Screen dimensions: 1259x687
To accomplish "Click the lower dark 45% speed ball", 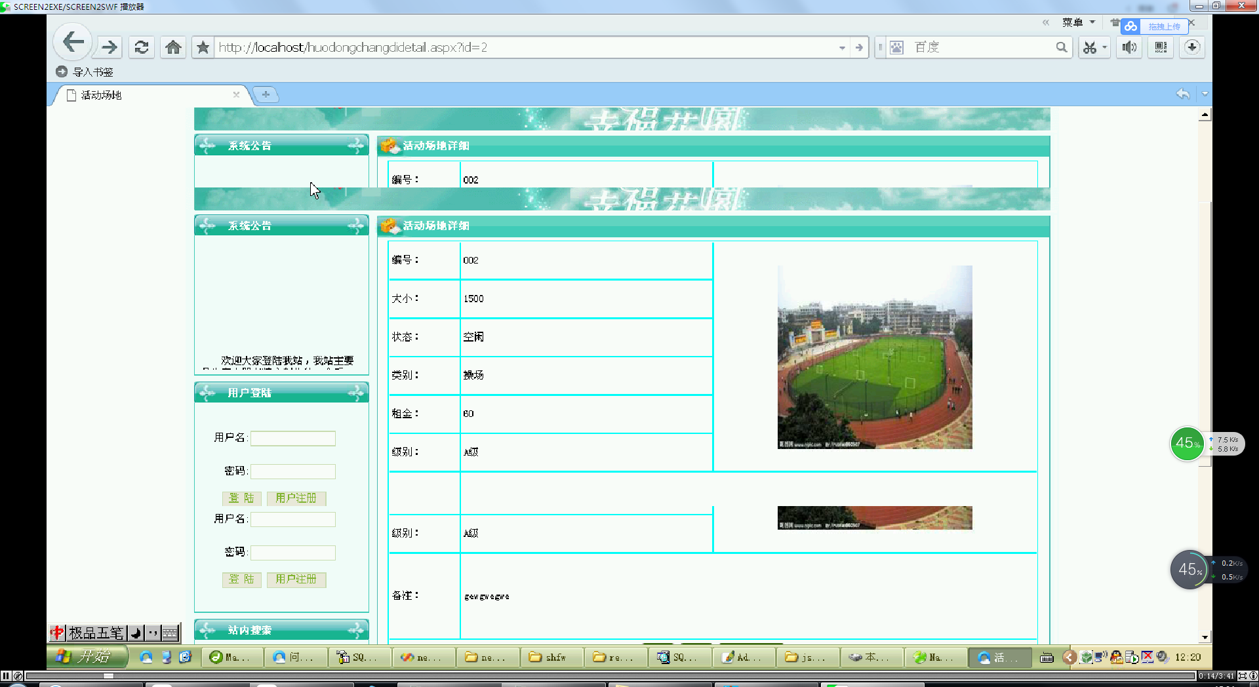I will point(1188,570).
